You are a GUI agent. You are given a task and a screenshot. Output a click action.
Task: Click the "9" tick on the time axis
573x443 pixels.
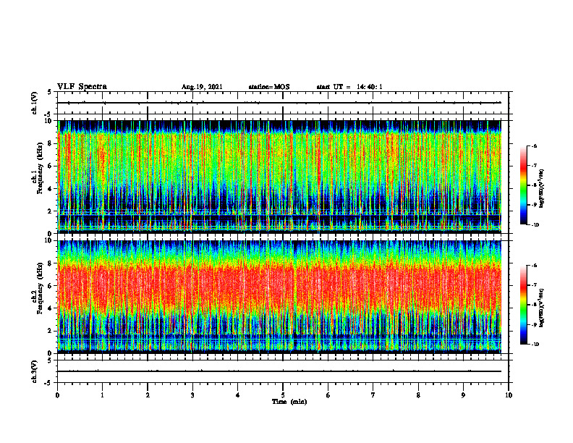pyautogui.click(x=463, y=395)
